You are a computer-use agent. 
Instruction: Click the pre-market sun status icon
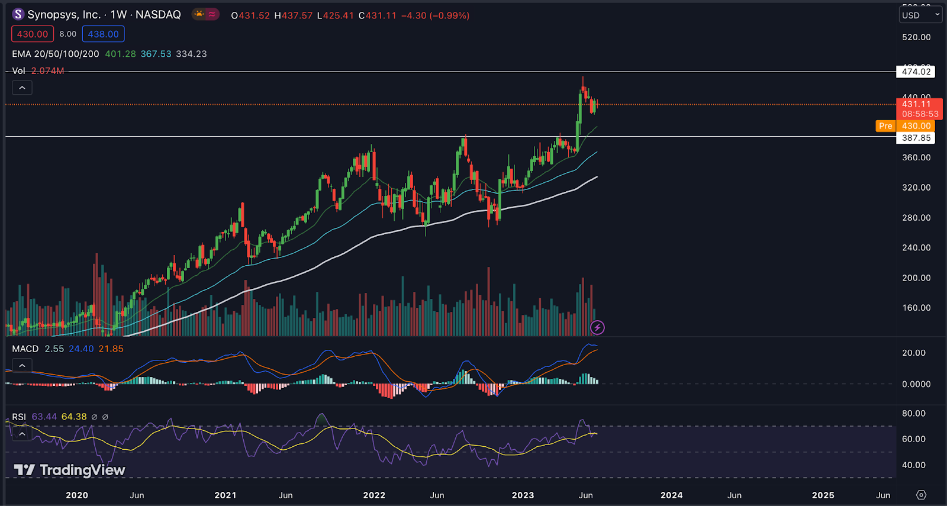click(x=199, y=14)
